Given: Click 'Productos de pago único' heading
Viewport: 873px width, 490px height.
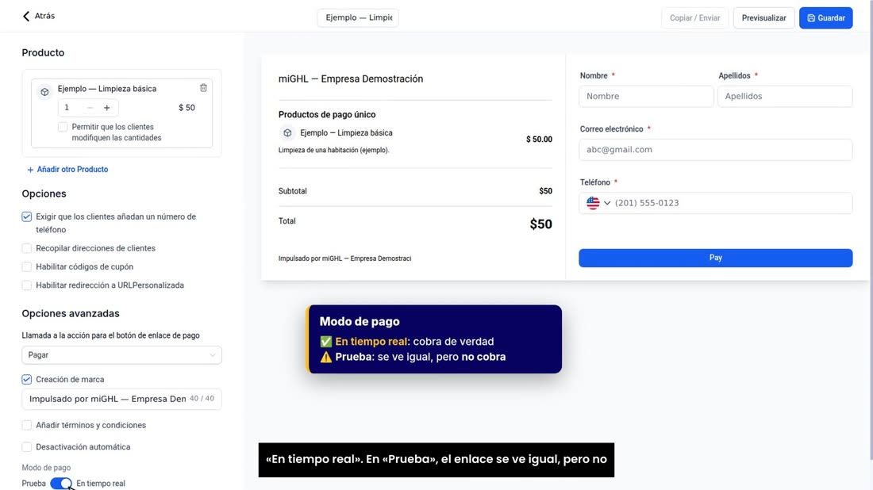Looking at the screenshot, I should pyautogui.click(x=327, y=115).
